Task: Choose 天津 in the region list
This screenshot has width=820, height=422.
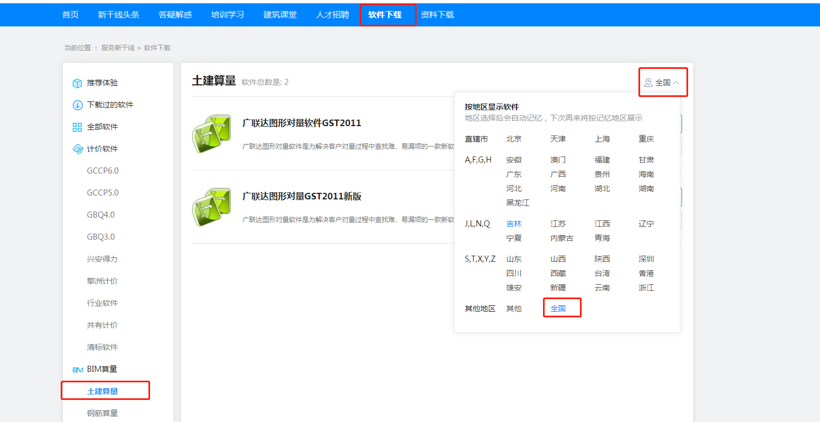Action: pos(558,139)
